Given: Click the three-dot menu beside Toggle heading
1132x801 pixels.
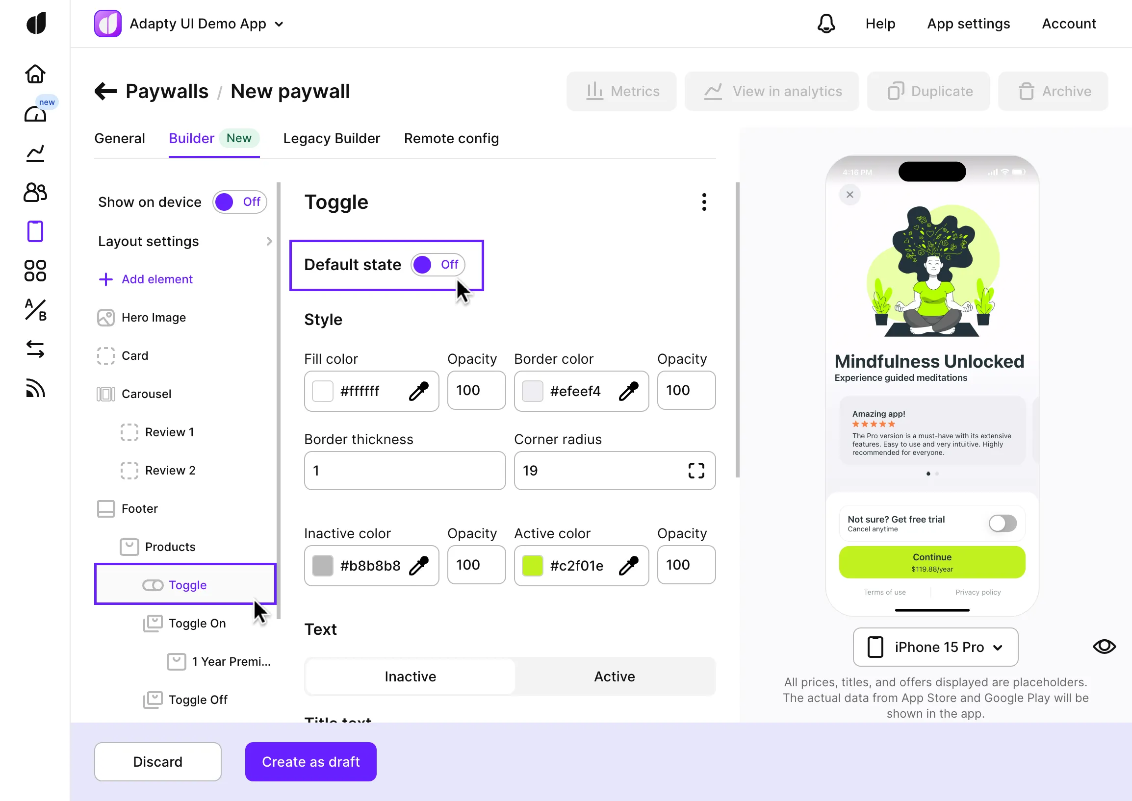Looking at the screenshot, I should tap(704, 202).
